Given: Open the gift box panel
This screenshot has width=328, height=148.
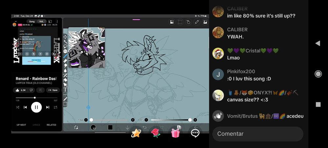Looking at the screenshot, I should [x=175, y=133].
